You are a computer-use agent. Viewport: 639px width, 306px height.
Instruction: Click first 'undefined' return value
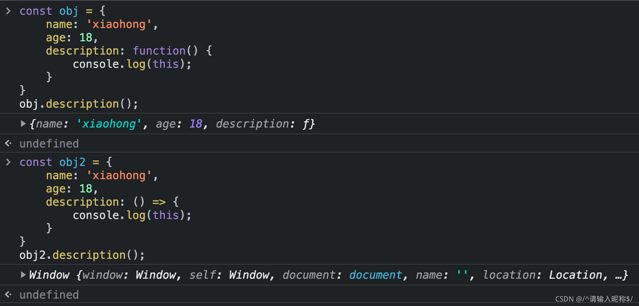click(x=49, y=144)
